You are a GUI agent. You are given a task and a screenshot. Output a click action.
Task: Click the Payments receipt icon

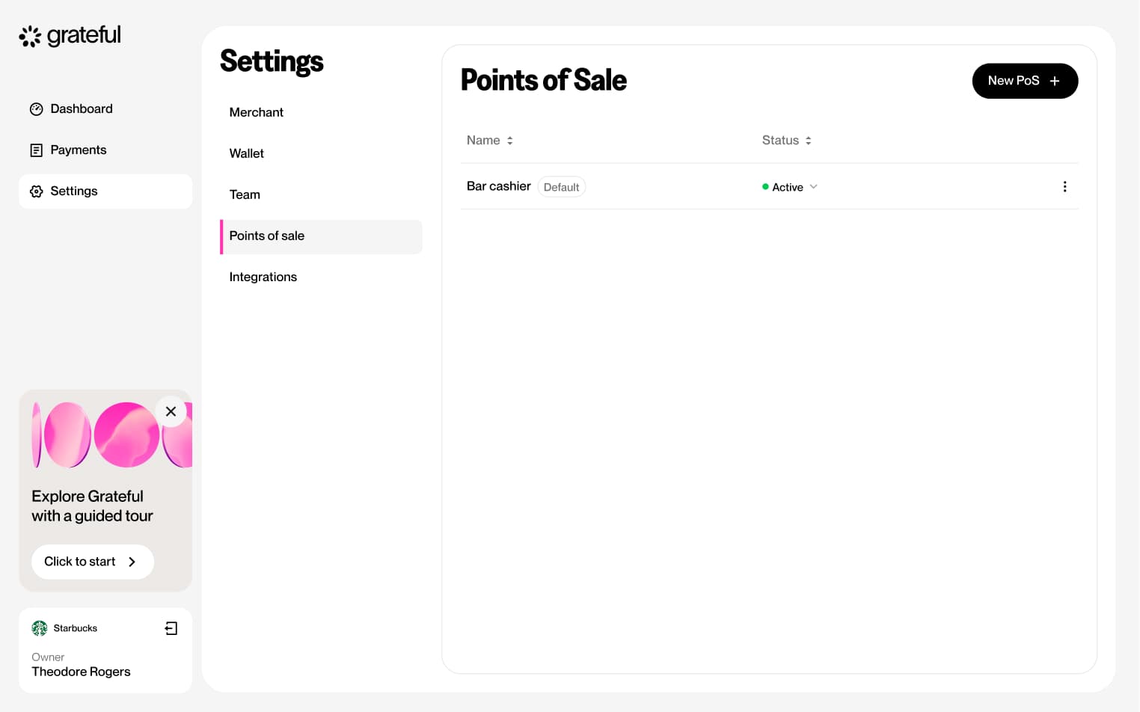36,150
